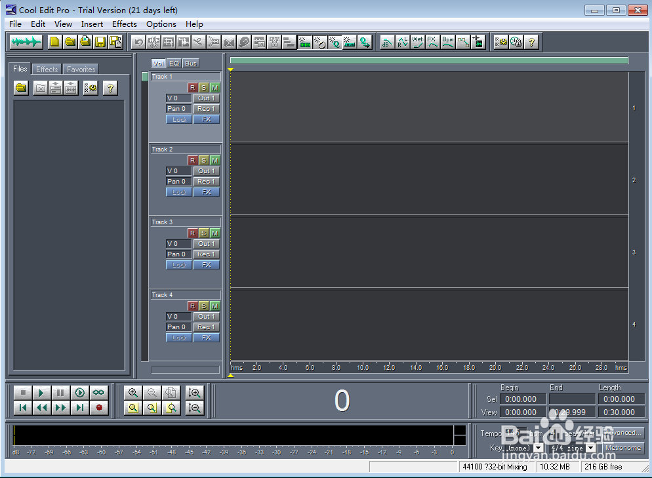Open Track 1 output device Out 1

[x=207, y=98]
